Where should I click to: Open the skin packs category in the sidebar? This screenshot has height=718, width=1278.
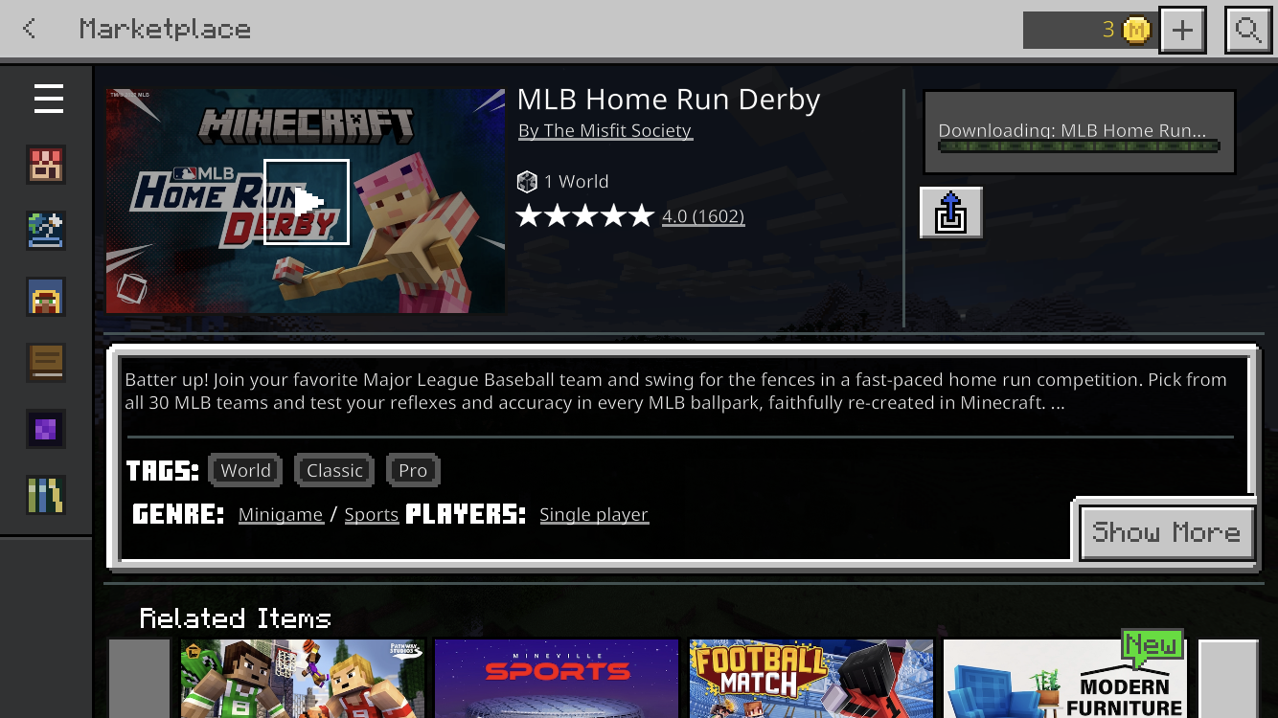pos(46,165)
